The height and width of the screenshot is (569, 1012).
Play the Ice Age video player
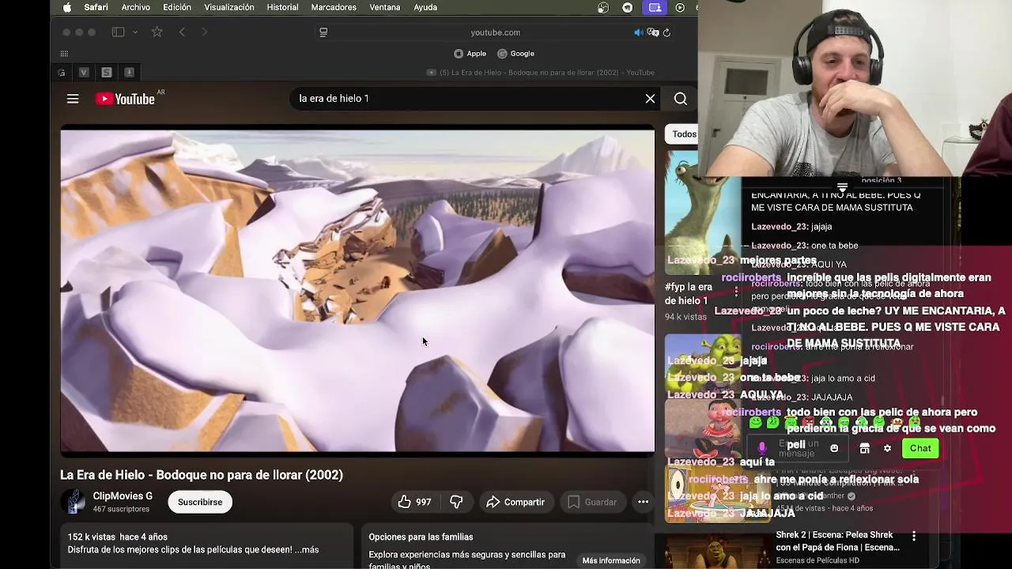(x=357, y=291)
